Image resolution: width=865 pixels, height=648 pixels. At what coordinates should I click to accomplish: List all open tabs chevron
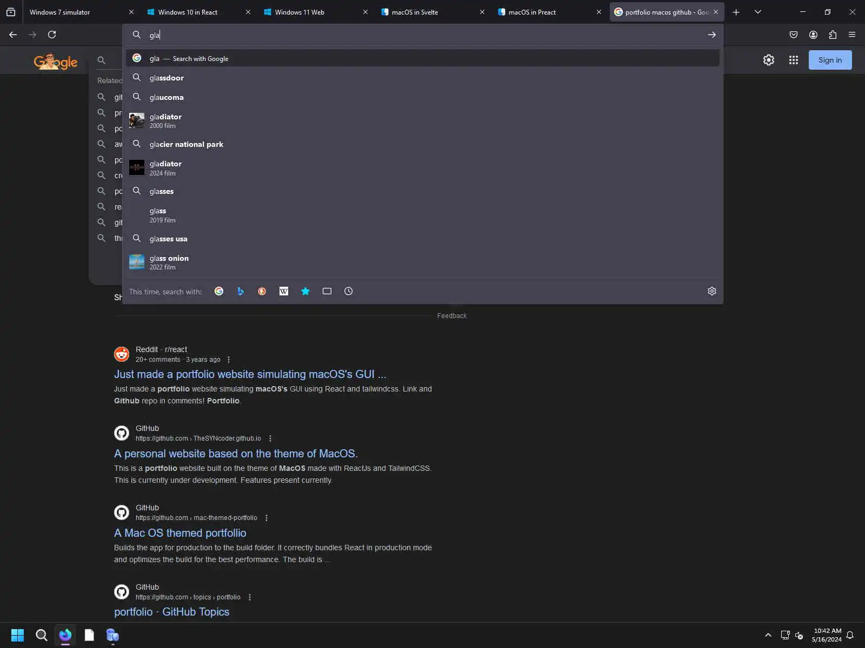coord(758,12)
